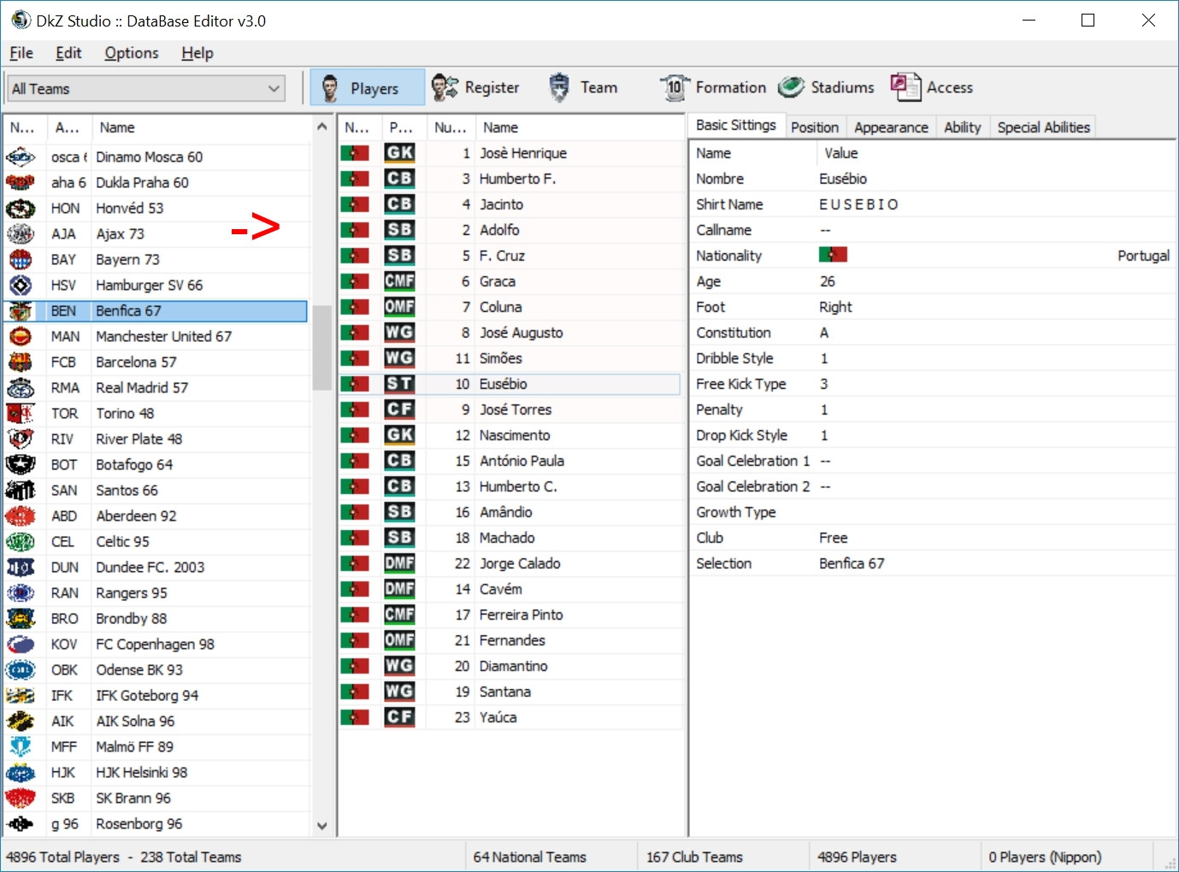Select the Dukla Praha 60 team
This screenshot has height=872, width=1179.
[x=156, y=182]
